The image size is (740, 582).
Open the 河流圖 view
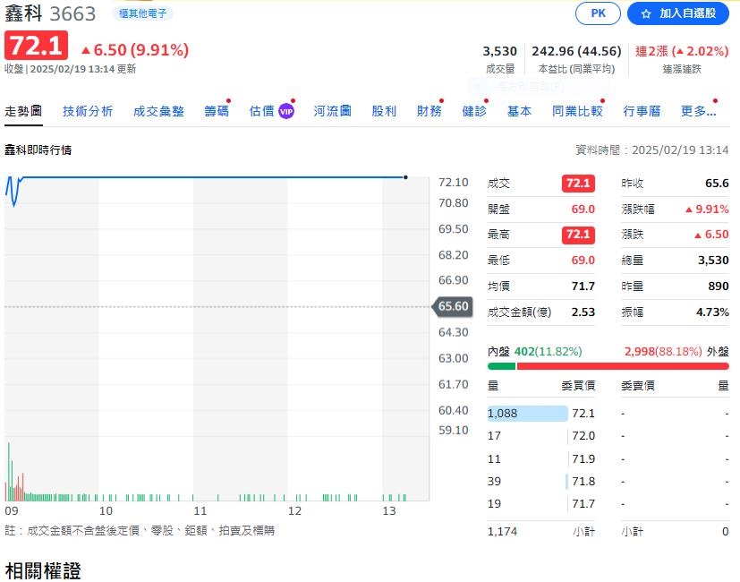(331, 111)
